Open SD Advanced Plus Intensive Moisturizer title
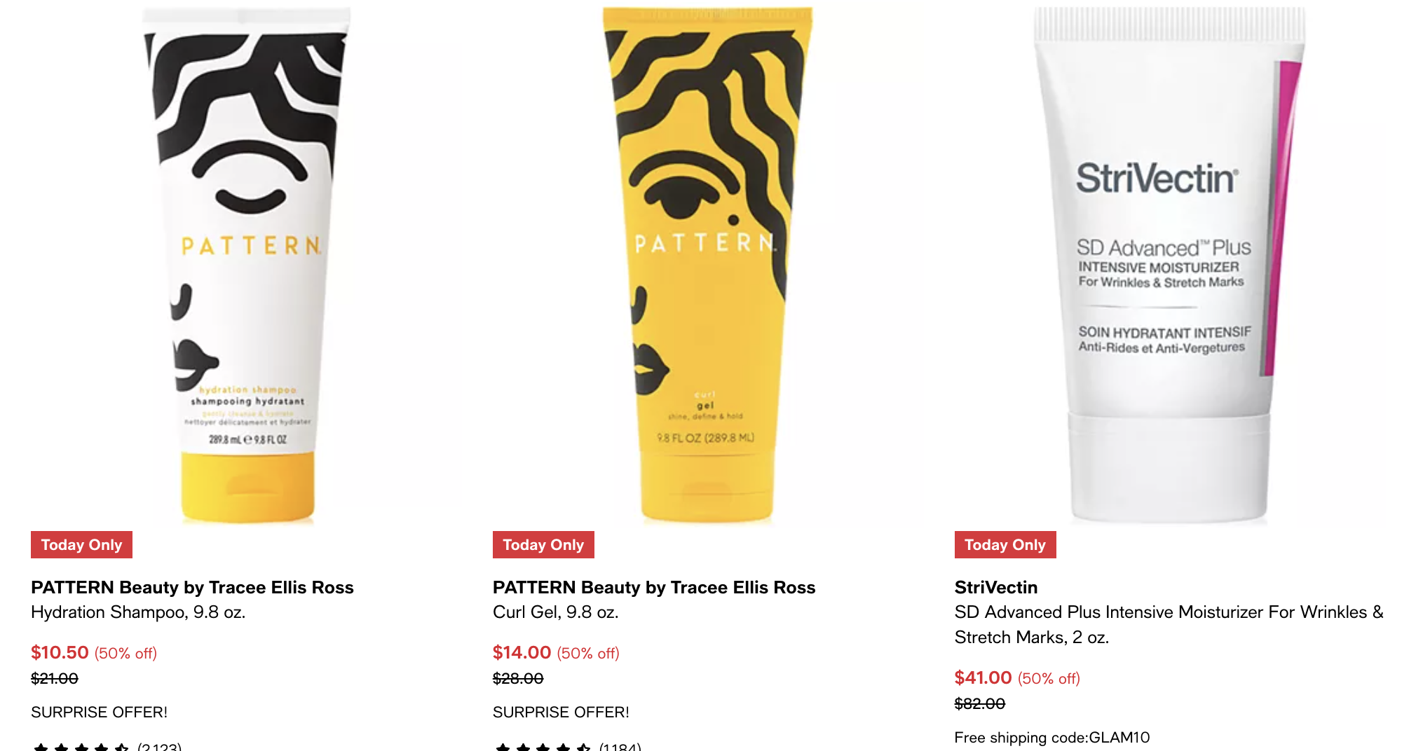 pyautogui.click(x=1169, y=625)
